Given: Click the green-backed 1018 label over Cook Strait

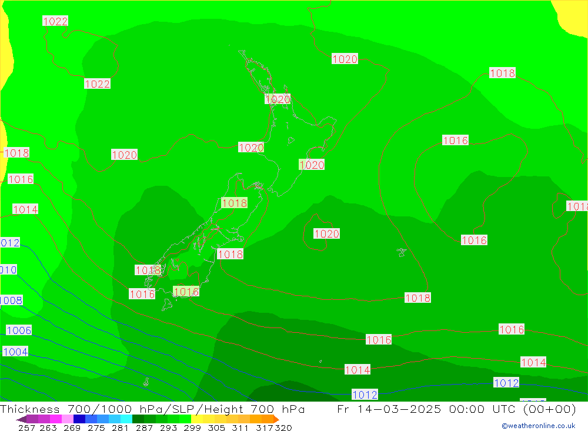Looking at the screenshot, I should pyautogui.click(x=235, y=203).
